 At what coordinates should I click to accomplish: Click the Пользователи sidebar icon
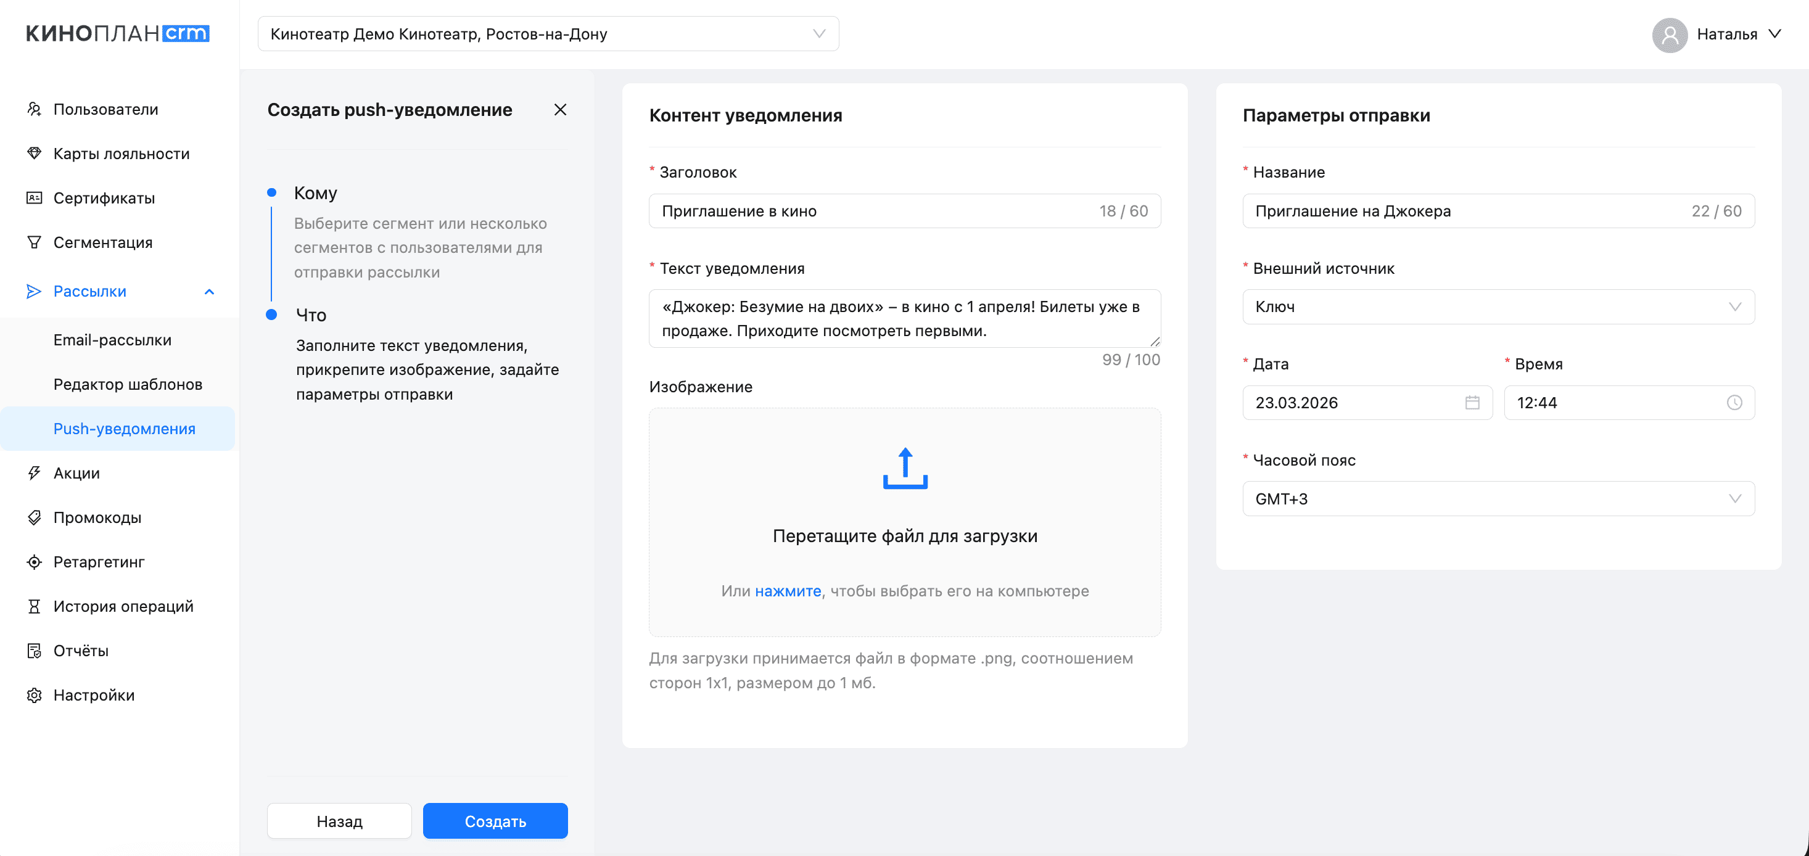tap(34, 109)
